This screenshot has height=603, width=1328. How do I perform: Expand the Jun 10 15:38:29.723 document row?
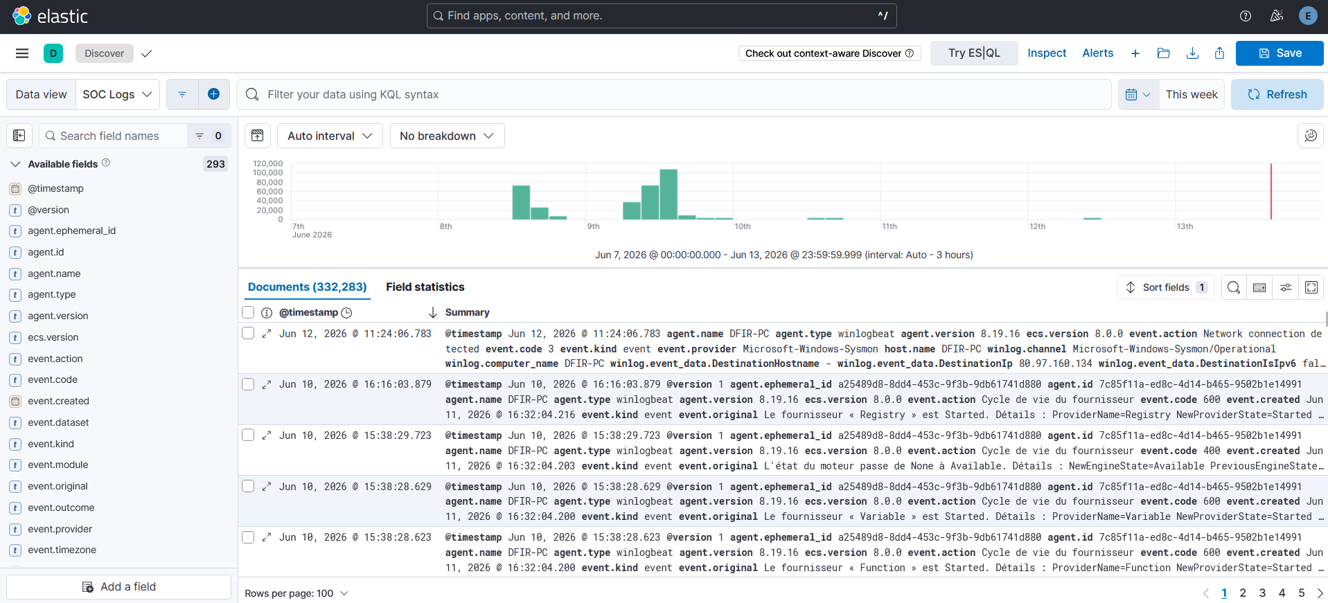[x=266, y=435]
